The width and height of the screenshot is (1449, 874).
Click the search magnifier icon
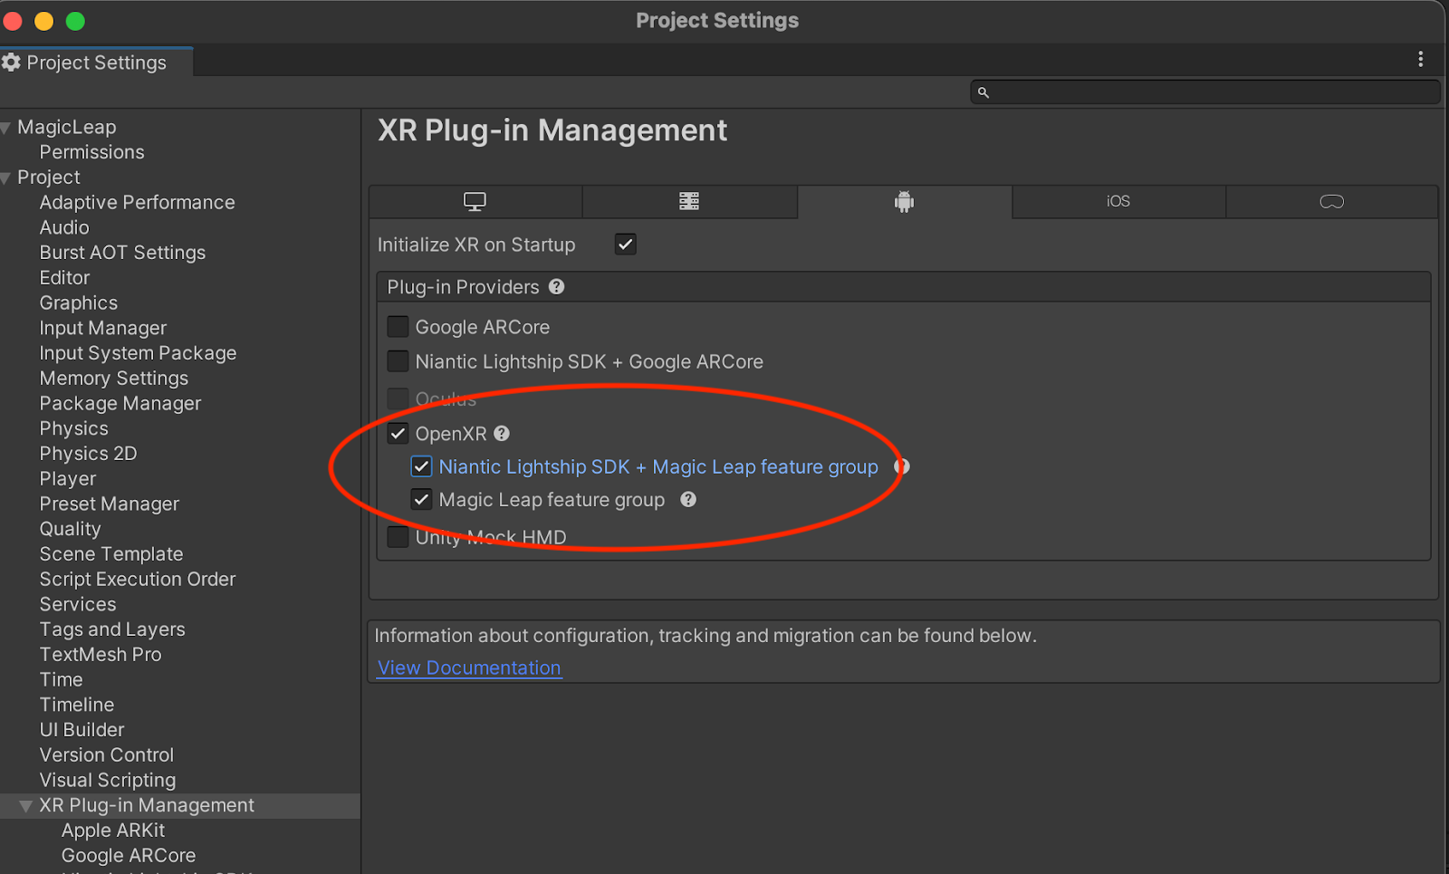pyautogui.click(x=984, y=92)
